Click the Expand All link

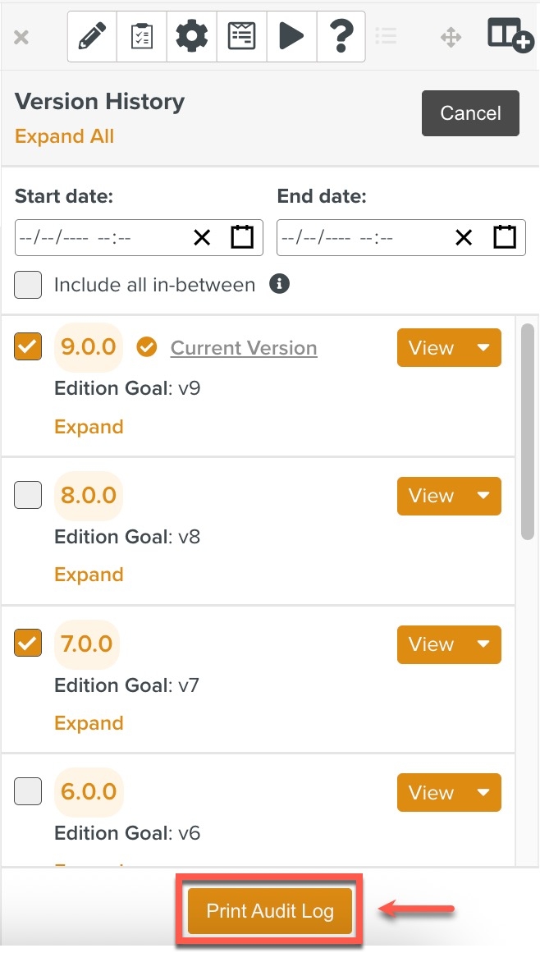tap(64, 136)
